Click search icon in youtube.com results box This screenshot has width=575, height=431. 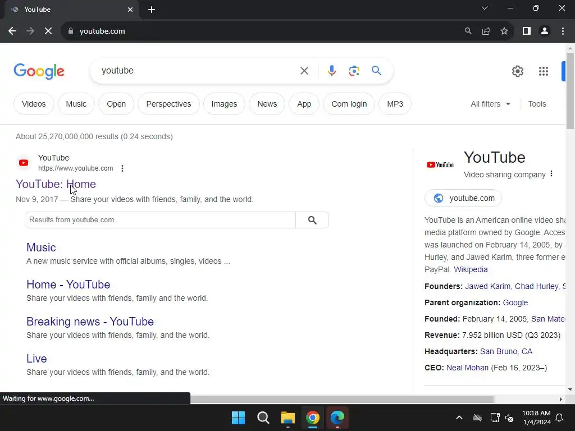312,220
